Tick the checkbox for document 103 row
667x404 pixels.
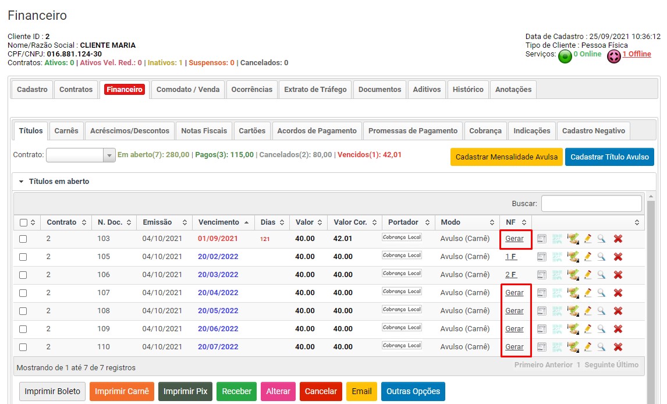click(23, 239)
